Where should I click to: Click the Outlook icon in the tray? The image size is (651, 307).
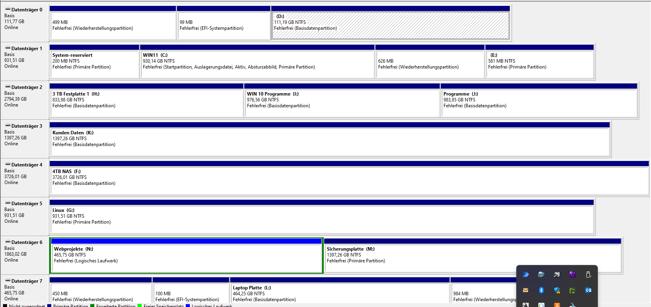coord(588,290)
